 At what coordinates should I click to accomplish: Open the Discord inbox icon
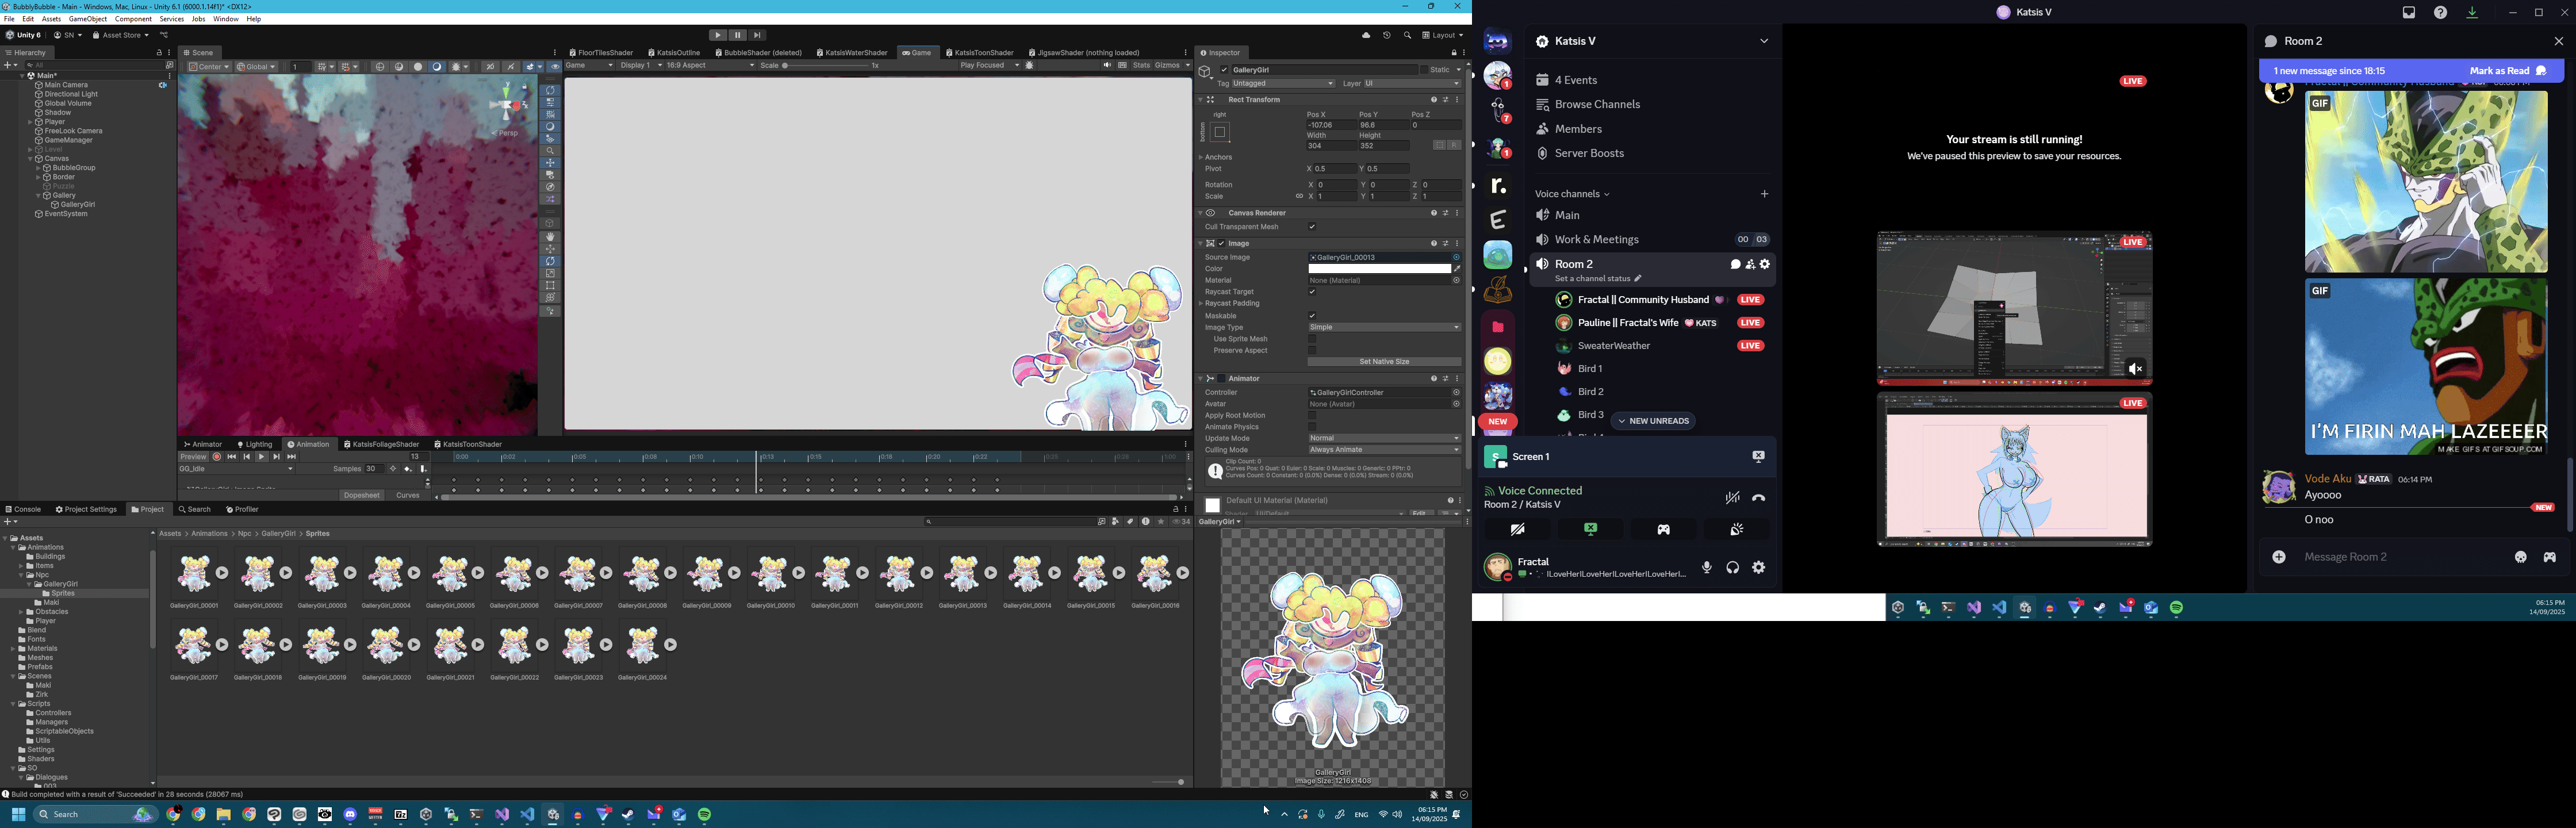2409,13
